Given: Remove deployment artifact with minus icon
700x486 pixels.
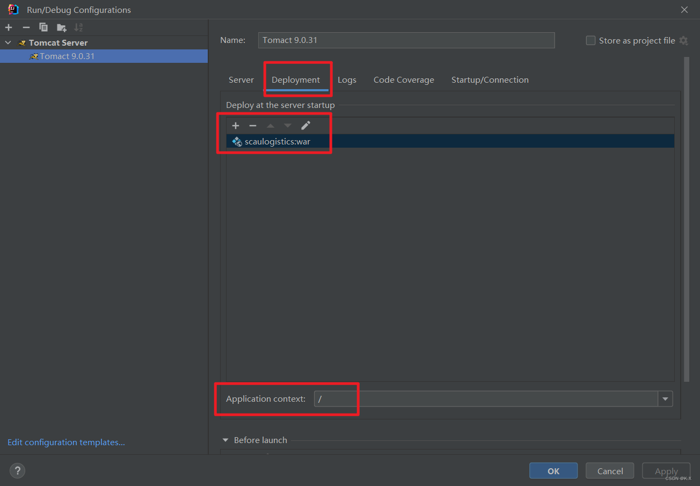Looking at the screenshot, I should tap(253, 125).
